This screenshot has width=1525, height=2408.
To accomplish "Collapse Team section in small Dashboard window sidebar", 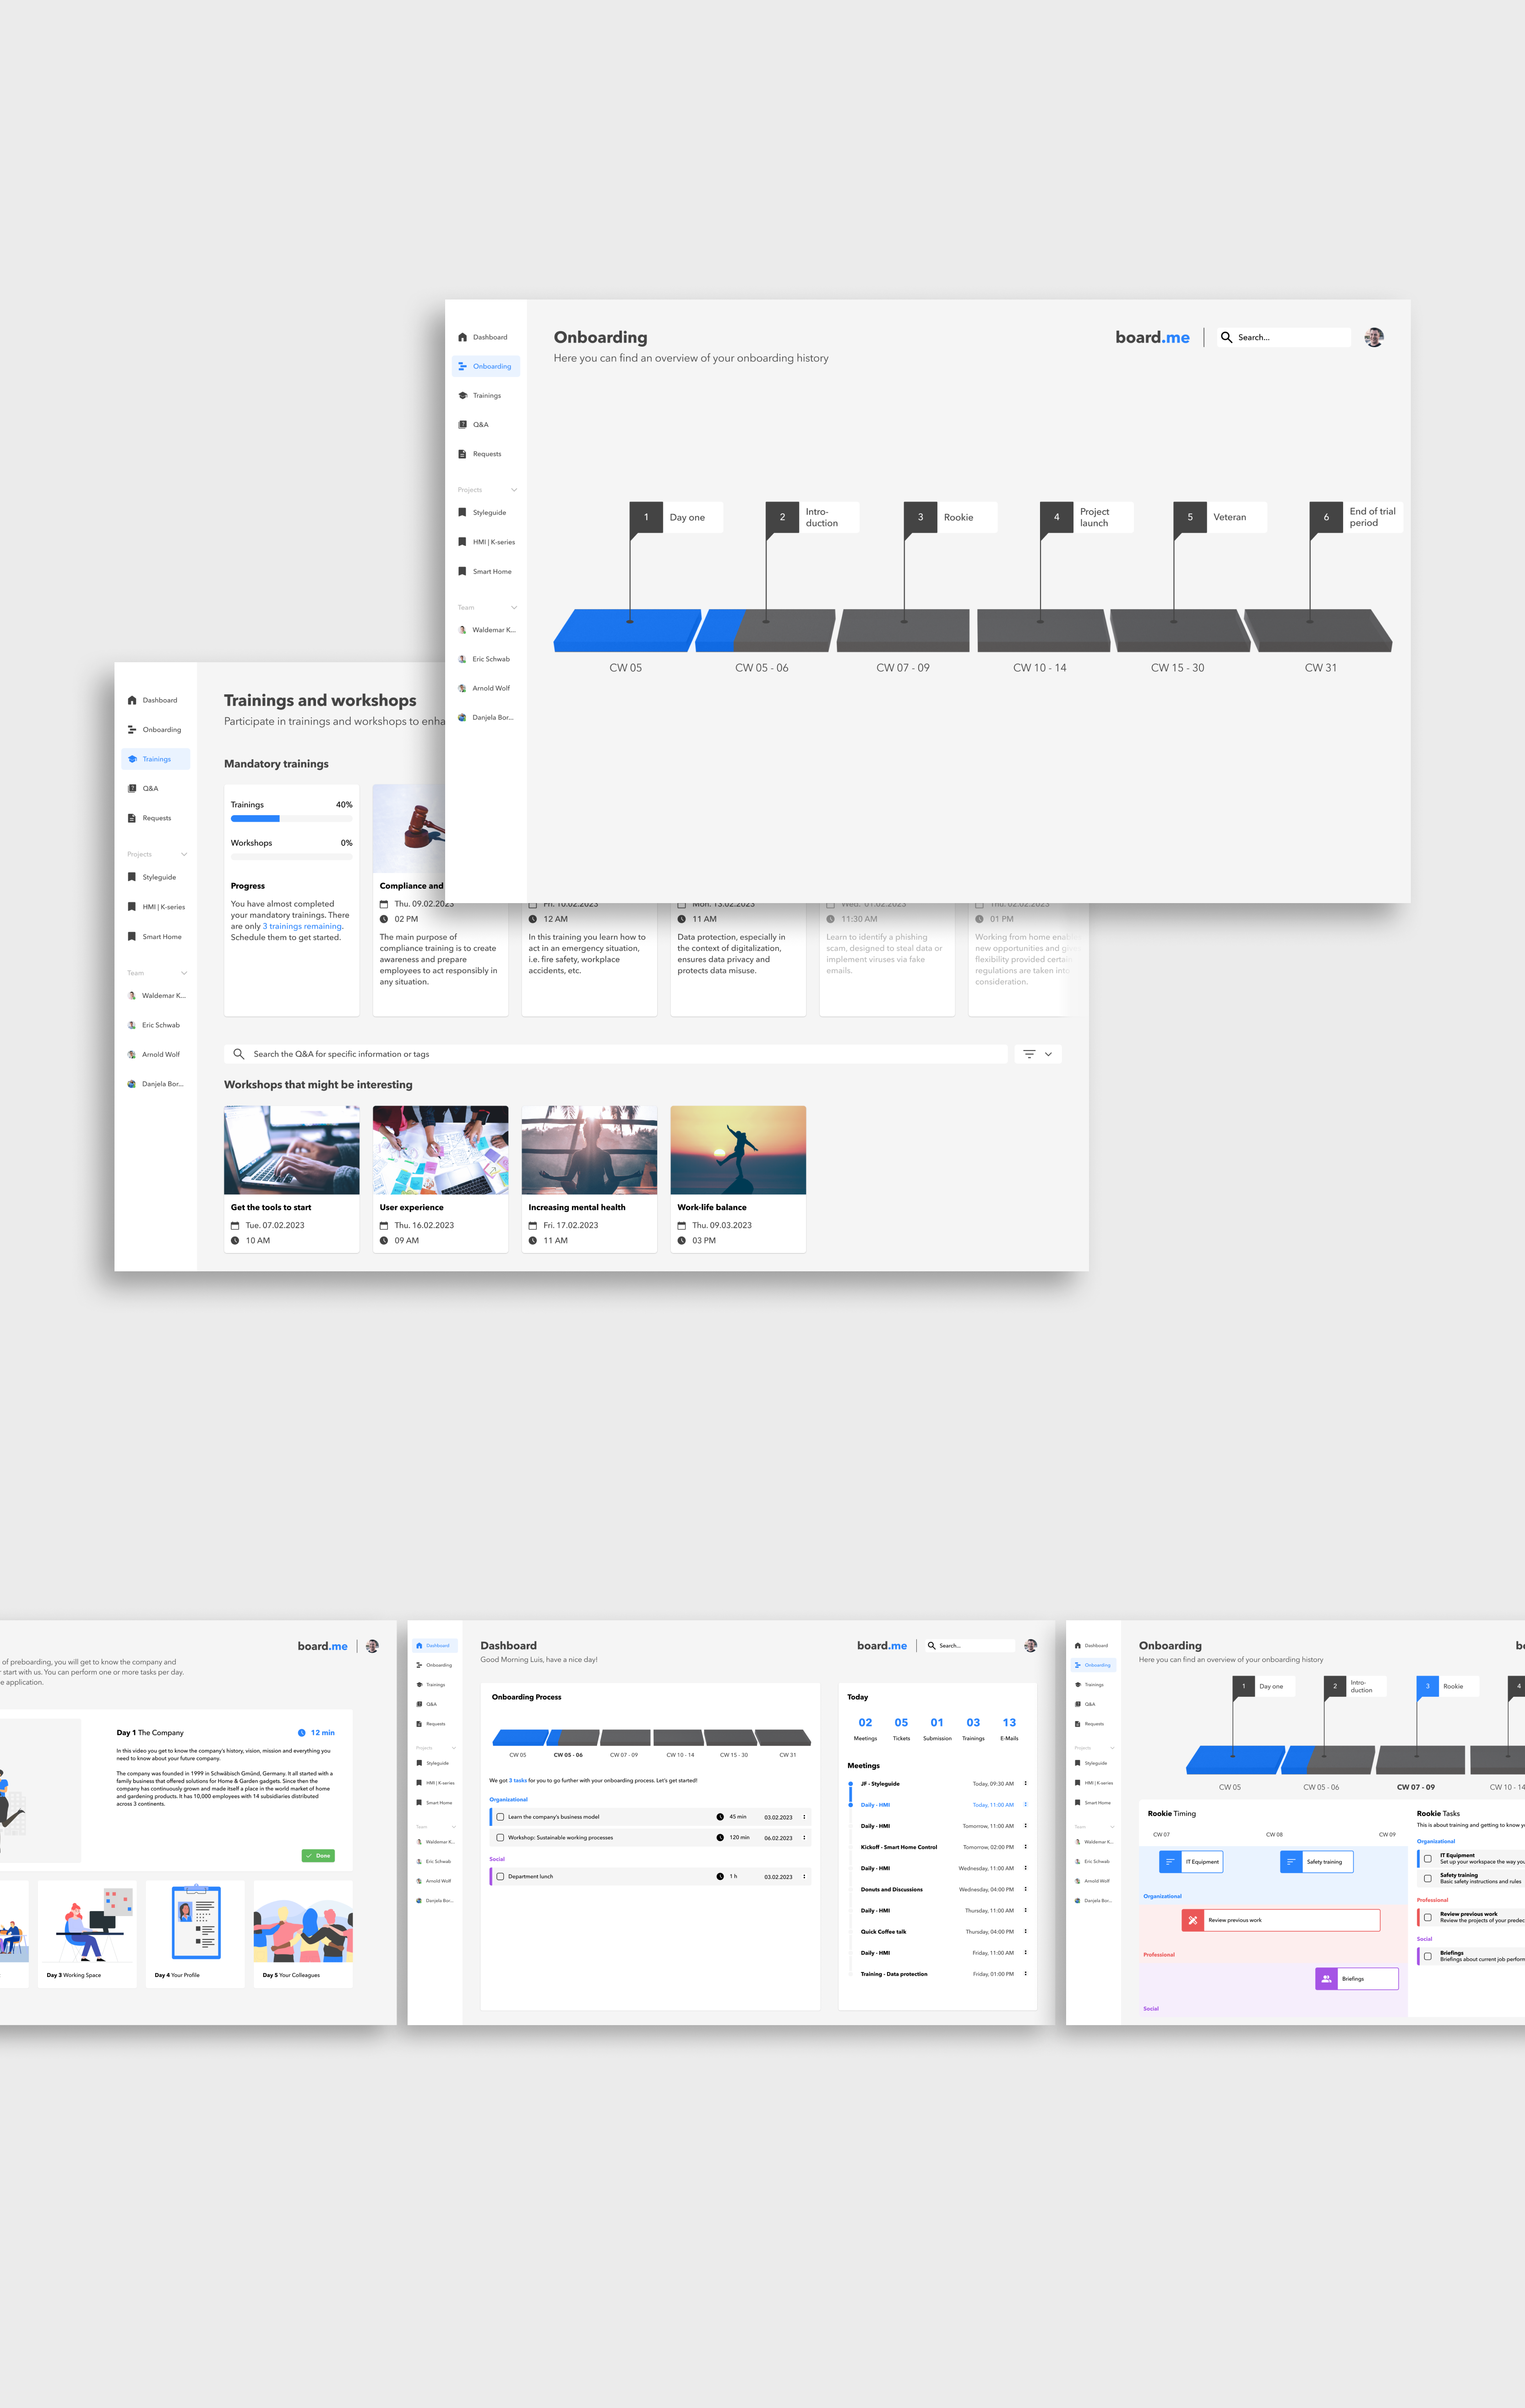I will click(454, 1827).
